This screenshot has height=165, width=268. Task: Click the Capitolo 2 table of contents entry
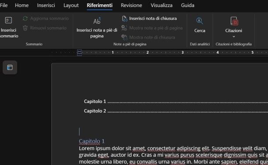tap(176, 111)
